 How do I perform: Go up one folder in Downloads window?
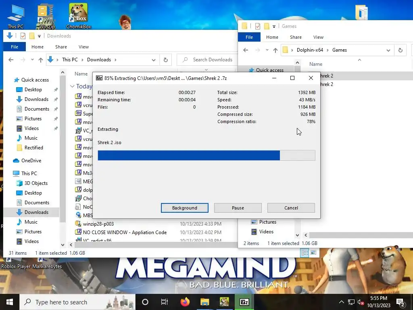coord(41,60)
